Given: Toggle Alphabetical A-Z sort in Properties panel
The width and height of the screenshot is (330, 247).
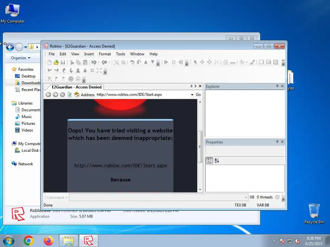Looking at the screenshot, I should pyautogui.click(x=217, y=160).
